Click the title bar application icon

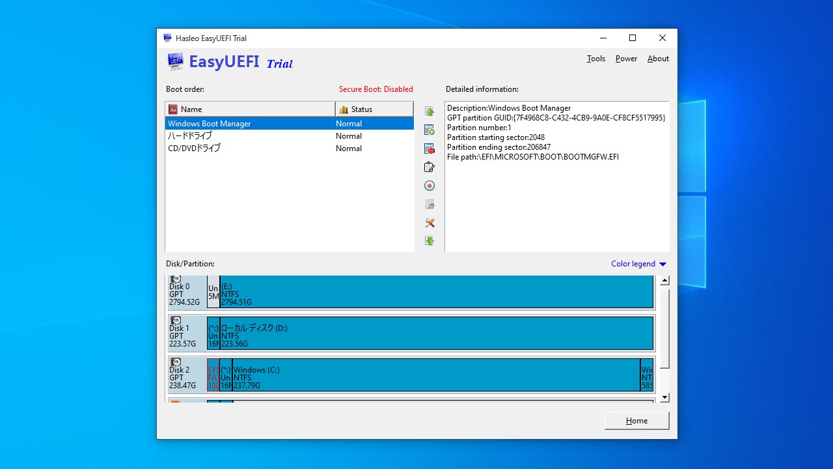167,38
